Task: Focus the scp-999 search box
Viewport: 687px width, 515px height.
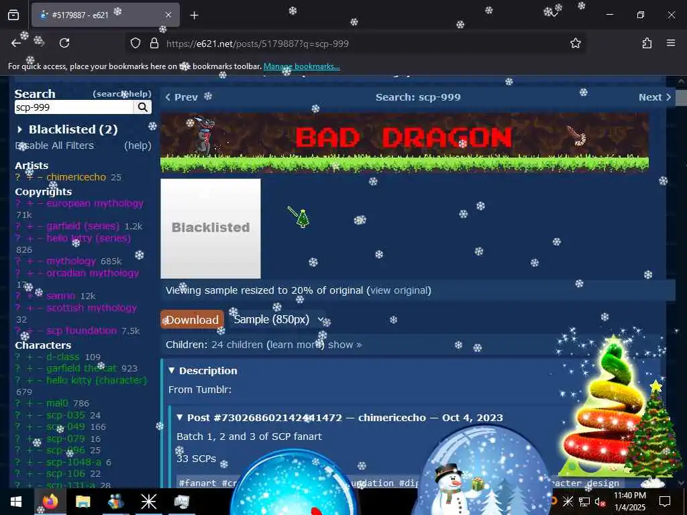Action: [74, 107]
